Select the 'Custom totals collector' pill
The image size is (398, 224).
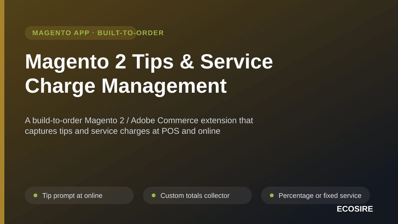(197, 195)
